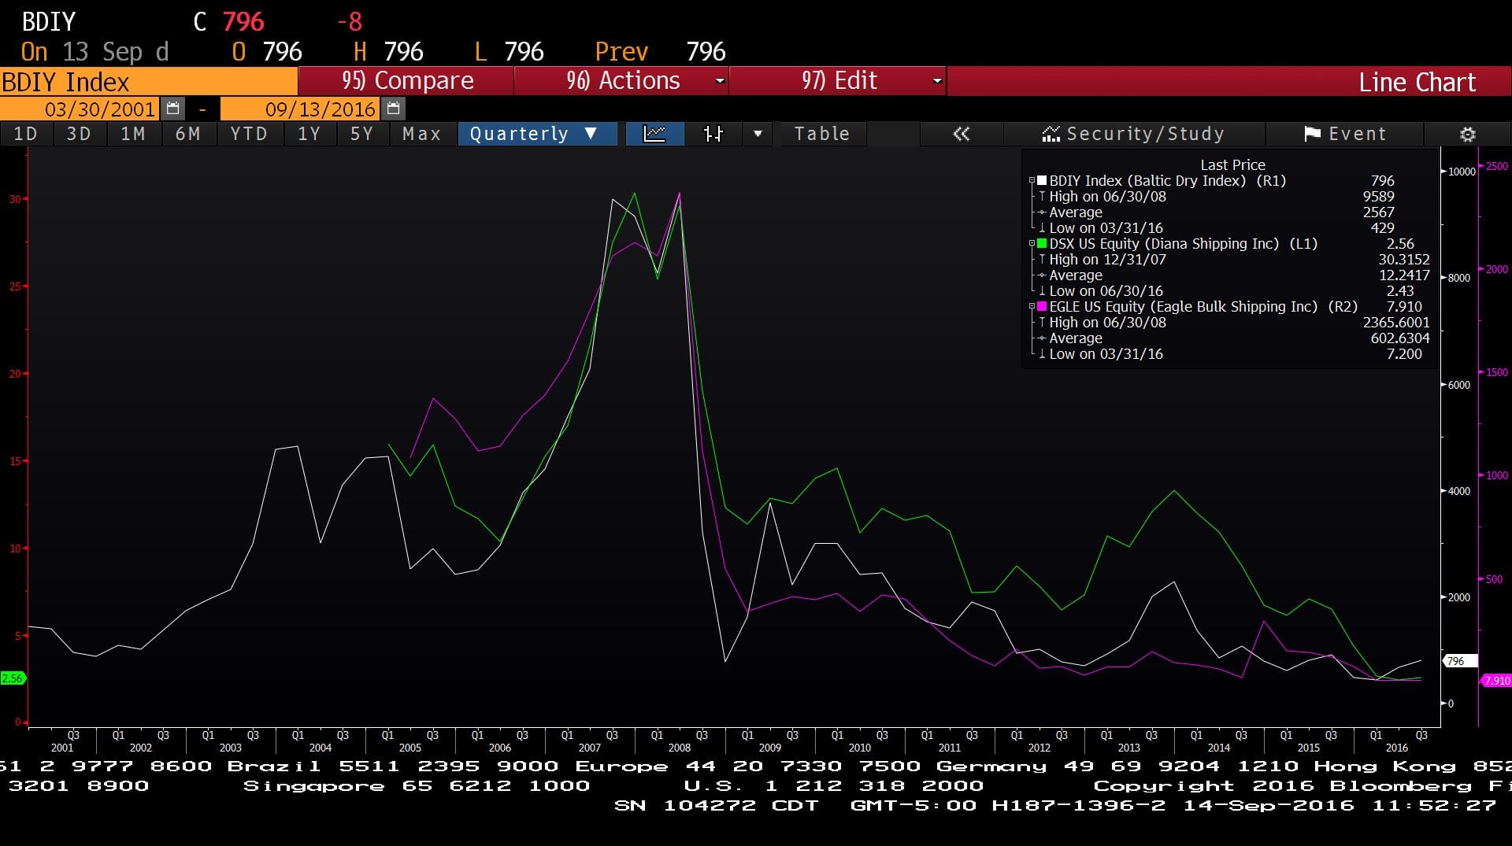Screen dimensions: 1512x846
Task: Collapse the DSX US Equity legend group
Action: pyautogui.click(x=1032, y=244)
